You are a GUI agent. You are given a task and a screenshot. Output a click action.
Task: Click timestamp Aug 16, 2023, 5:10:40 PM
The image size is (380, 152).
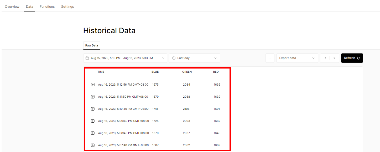coord(123,109)
